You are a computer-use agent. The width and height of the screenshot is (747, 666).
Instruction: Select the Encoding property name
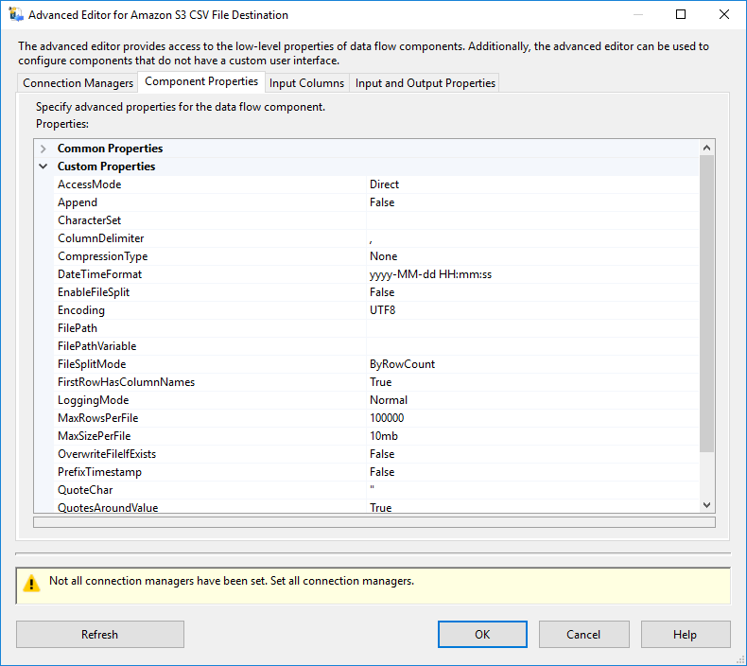[x=81, y=310]
